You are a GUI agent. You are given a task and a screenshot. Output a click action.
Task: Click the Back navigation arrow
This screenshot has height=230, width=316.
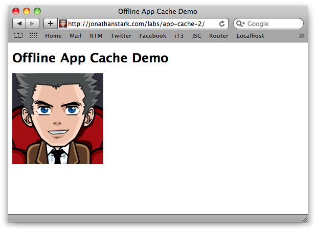click(19, 24)
